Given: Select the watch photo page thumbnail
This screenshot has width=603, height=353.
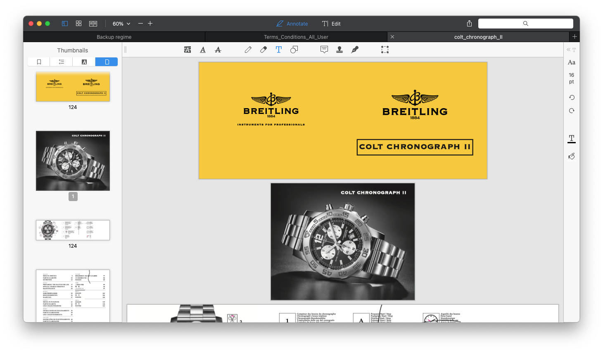Looking at the screenshot, I should point(73,161).
